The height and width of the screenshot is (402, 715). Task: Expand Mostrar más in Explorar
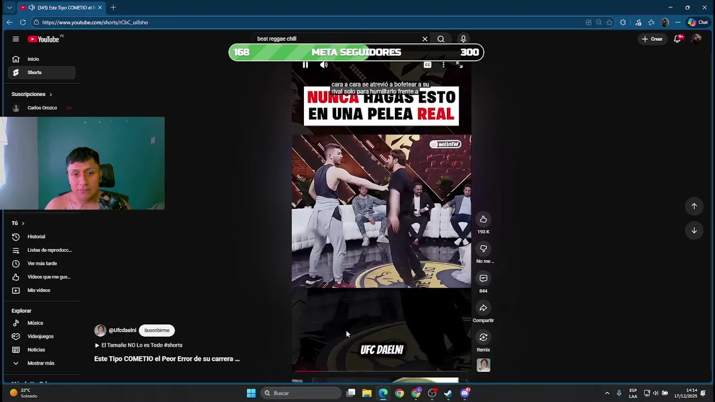(x=42, y=363)
